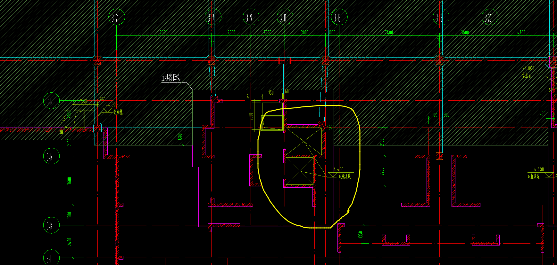Click the 7400 dimension text
Screen dimensions: 557x265
[x=389, y=32]
